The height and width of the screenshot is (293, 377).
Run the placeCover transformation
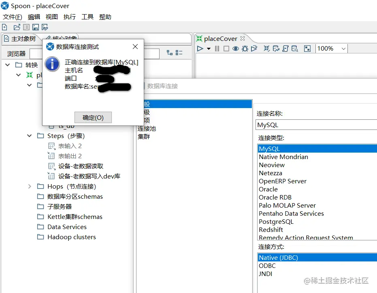coord(200,49)
